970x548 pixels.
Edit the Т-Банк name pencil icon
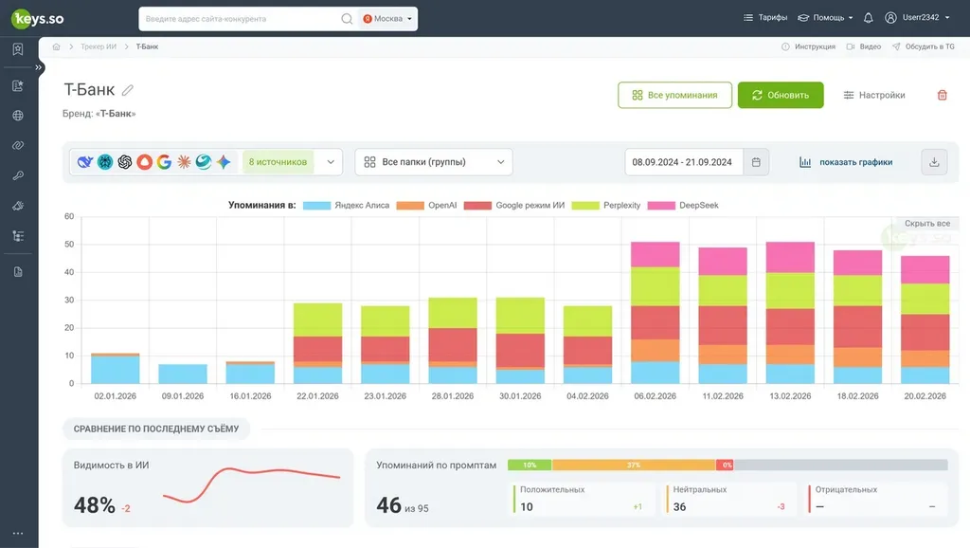coord(128,90)
